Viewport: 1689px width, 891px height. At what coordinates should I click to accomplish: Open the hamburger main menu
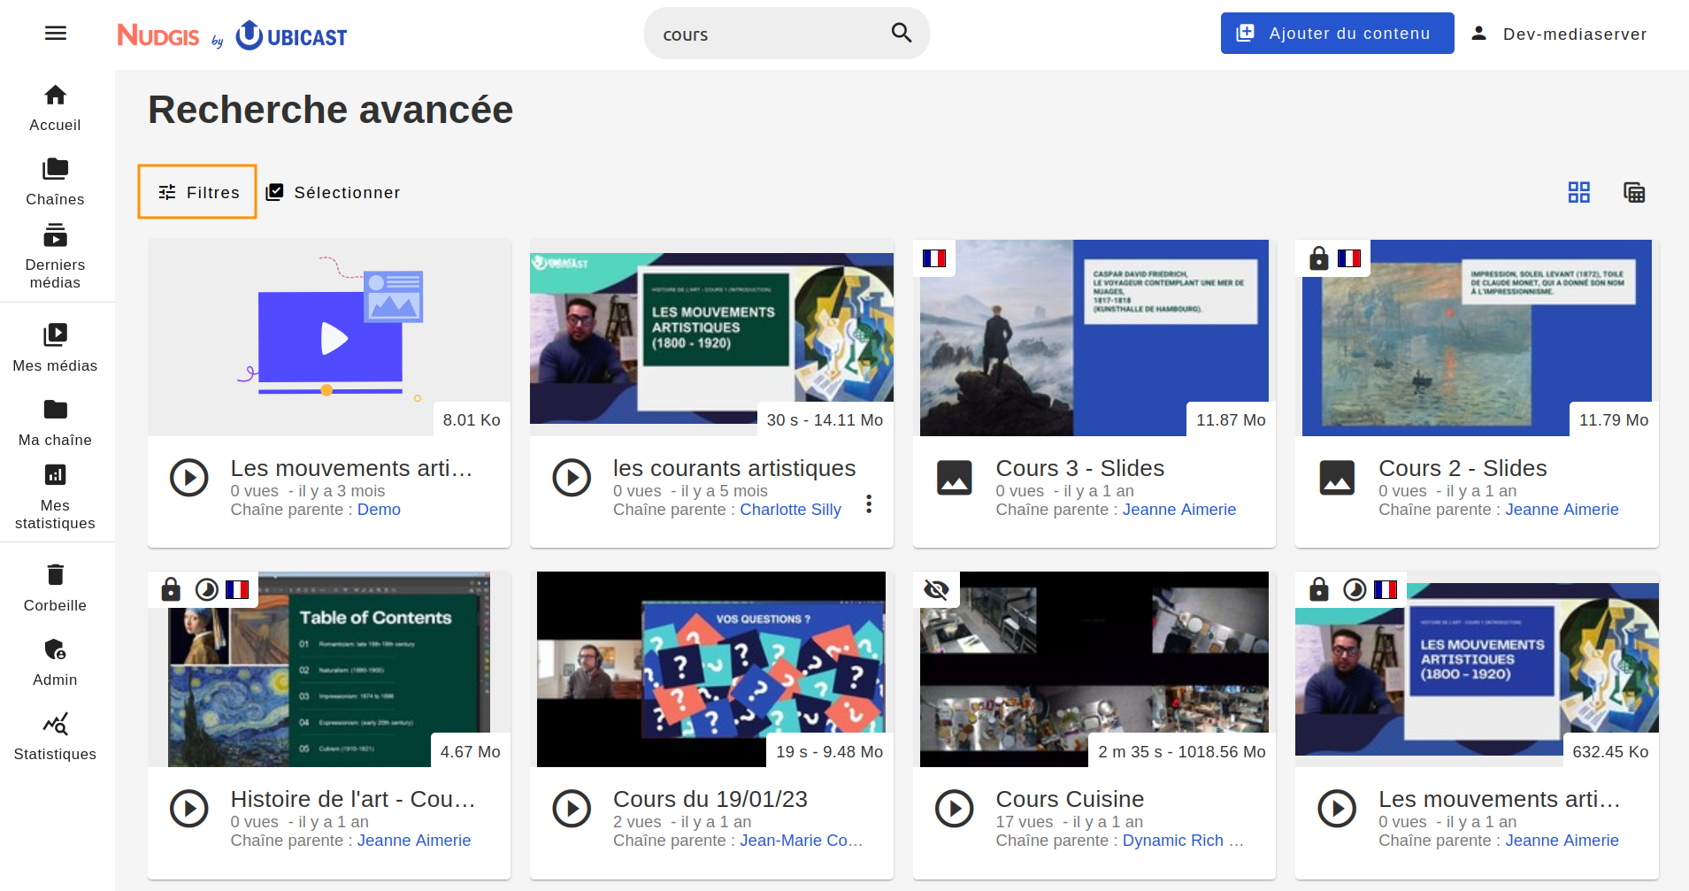pos(56,34)
